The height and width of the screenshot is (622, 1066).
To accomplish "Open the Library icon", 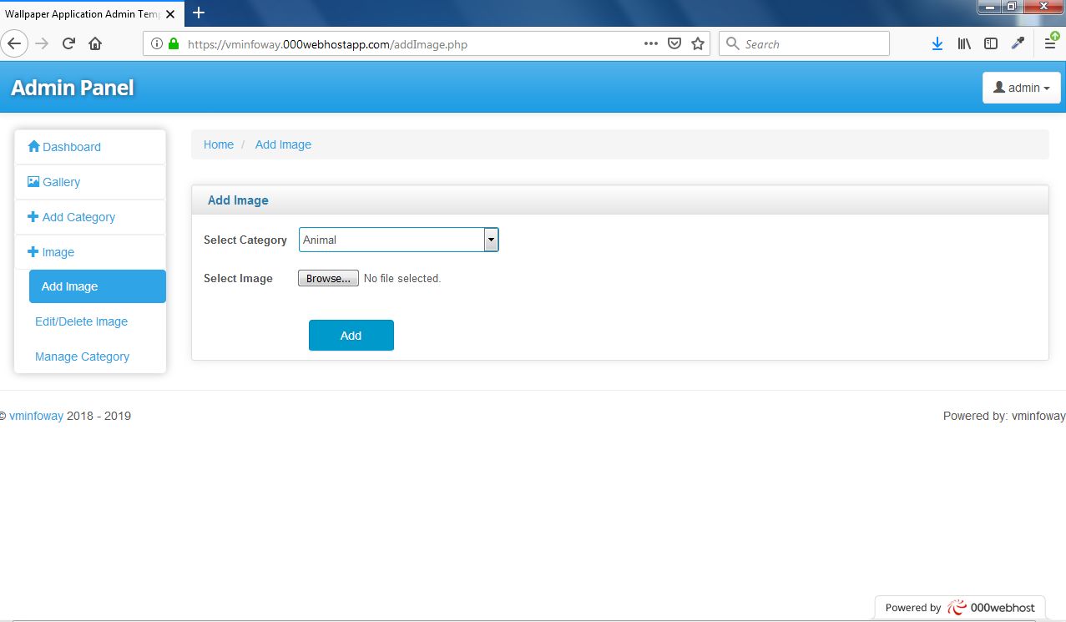I will point(964,44).
